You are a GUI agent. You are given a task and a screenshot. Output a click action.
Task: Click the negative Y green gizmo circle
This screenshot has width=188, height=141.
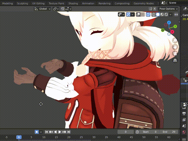(163, 30)
